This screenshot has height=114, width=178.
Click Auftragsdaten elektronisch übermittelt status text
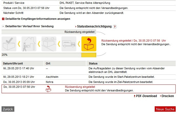click(x=127, y=70)
